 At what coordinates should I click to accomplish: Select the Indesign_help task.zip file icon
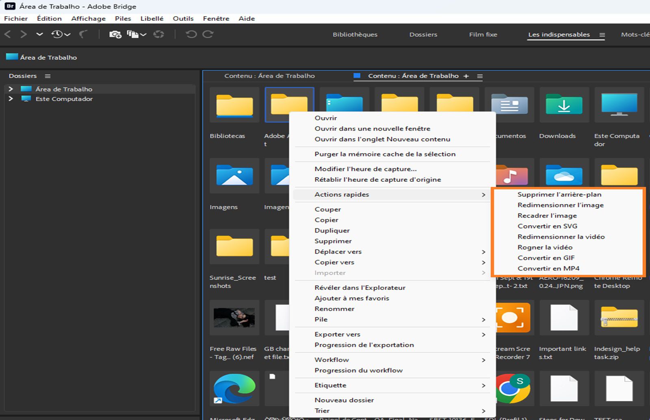tap(619, 318)
